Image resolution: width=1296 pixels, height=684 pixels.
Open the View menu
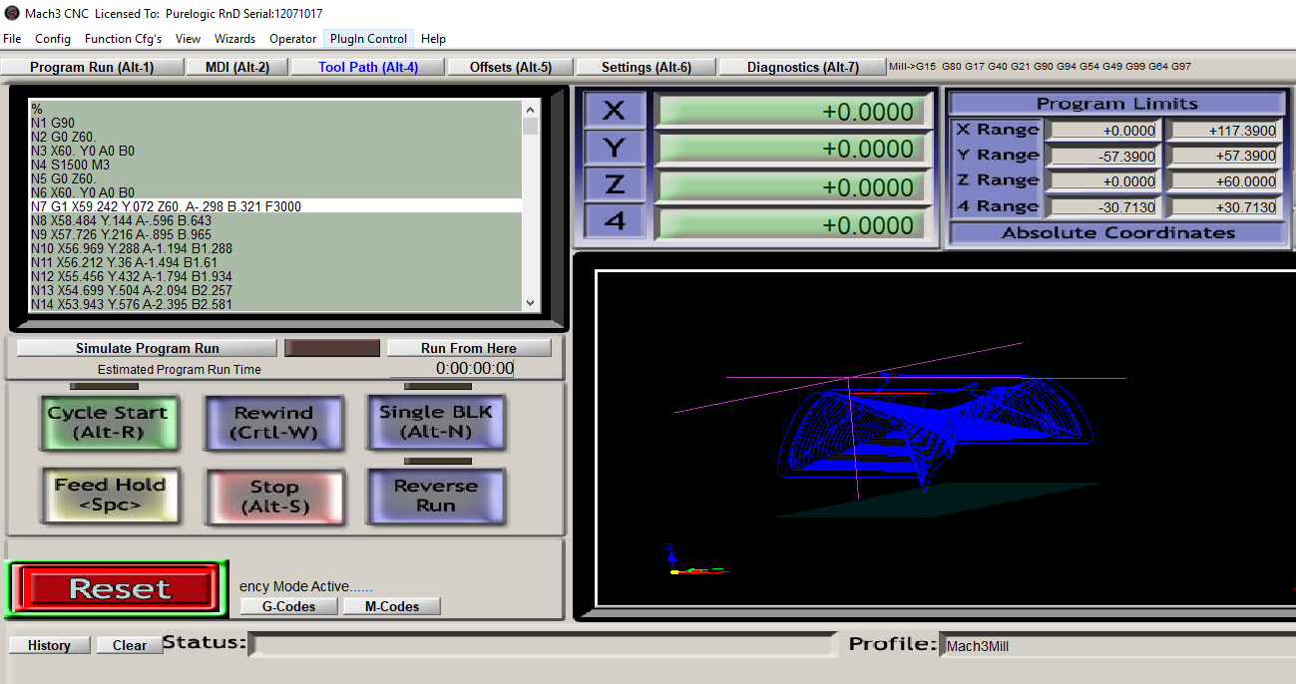[x=188, y=39]
